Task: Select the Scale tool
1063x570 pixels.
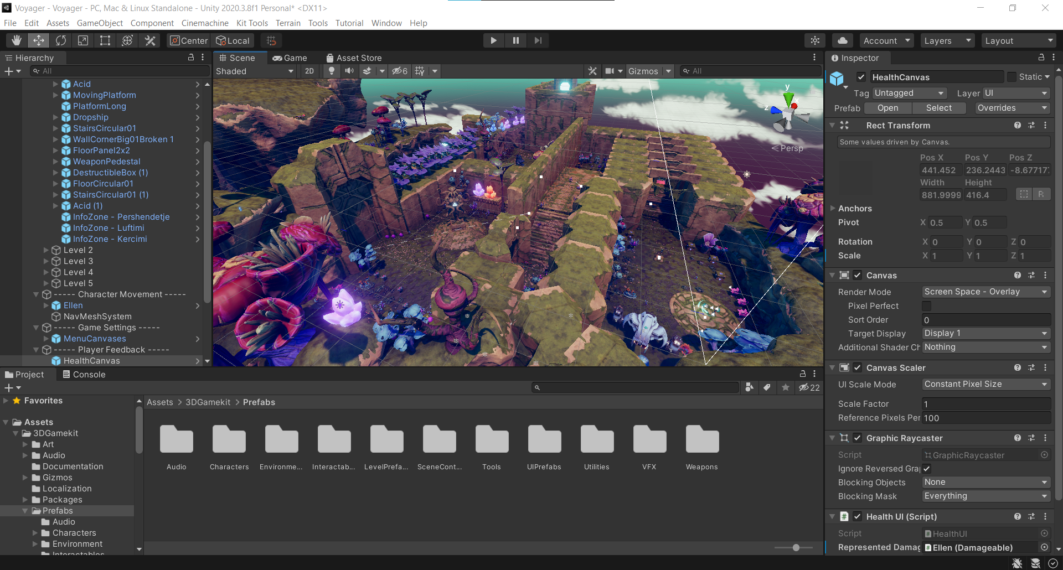Action: pos(83,40)
